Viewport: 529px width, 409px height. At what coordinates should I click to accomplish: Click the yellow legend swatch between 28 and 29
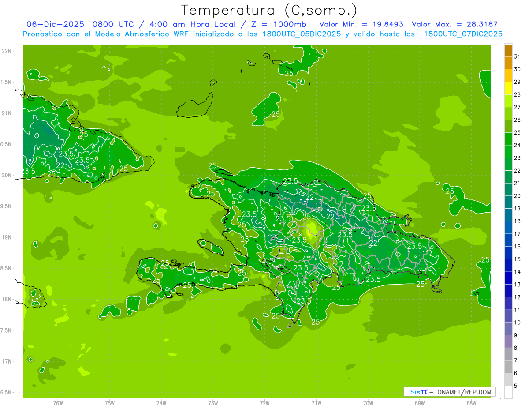click(508, 88)
